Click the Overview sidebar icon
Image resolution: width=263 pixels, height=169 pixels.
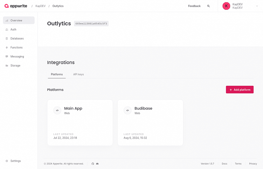pos(7,21)
